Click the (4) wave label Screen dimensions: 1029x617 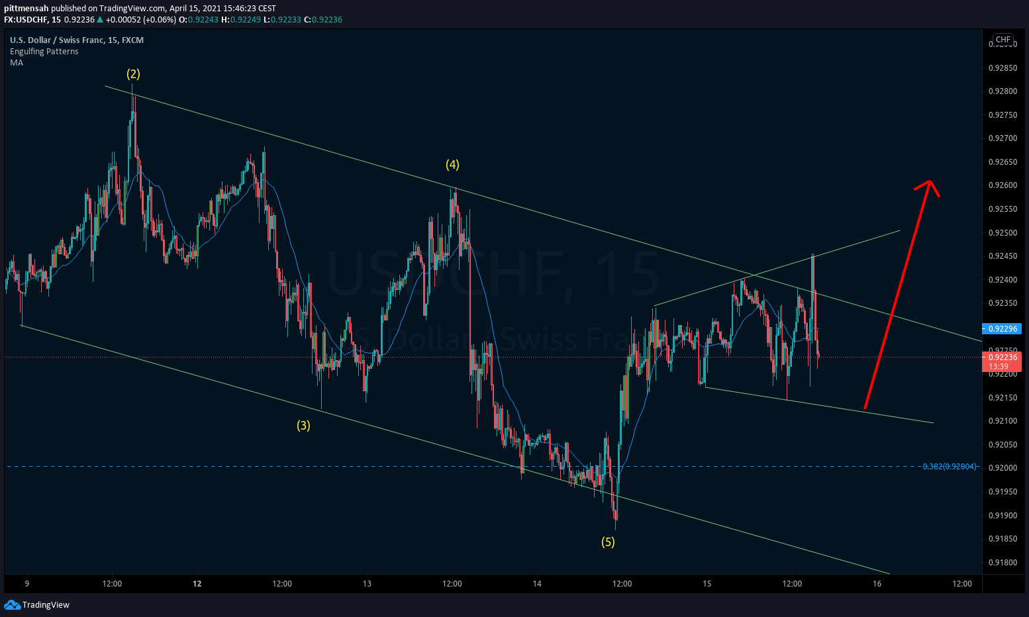click(x=452, y=164)
